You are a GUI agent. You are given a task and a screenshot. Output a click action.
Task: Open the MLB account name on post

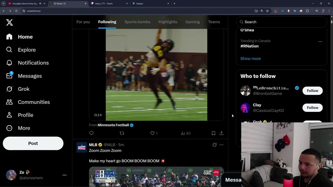93,145
